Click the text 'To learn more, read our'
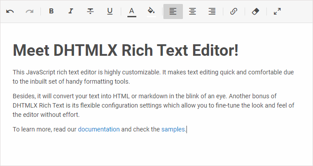This screenshot has height=166, width=313. [x=44, y=129]
